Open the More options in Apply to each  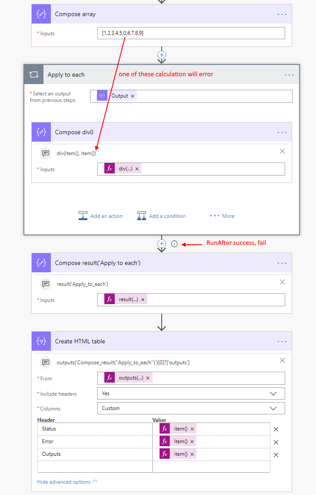(x=222, y=216)
